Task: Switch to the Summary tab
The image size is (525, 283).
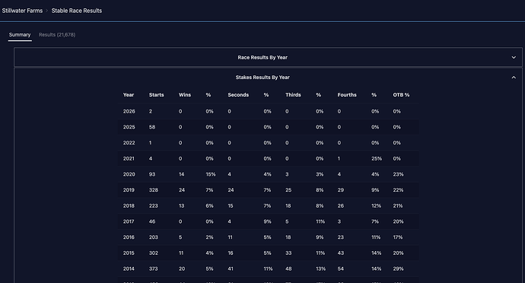Action: pos(20,35)
